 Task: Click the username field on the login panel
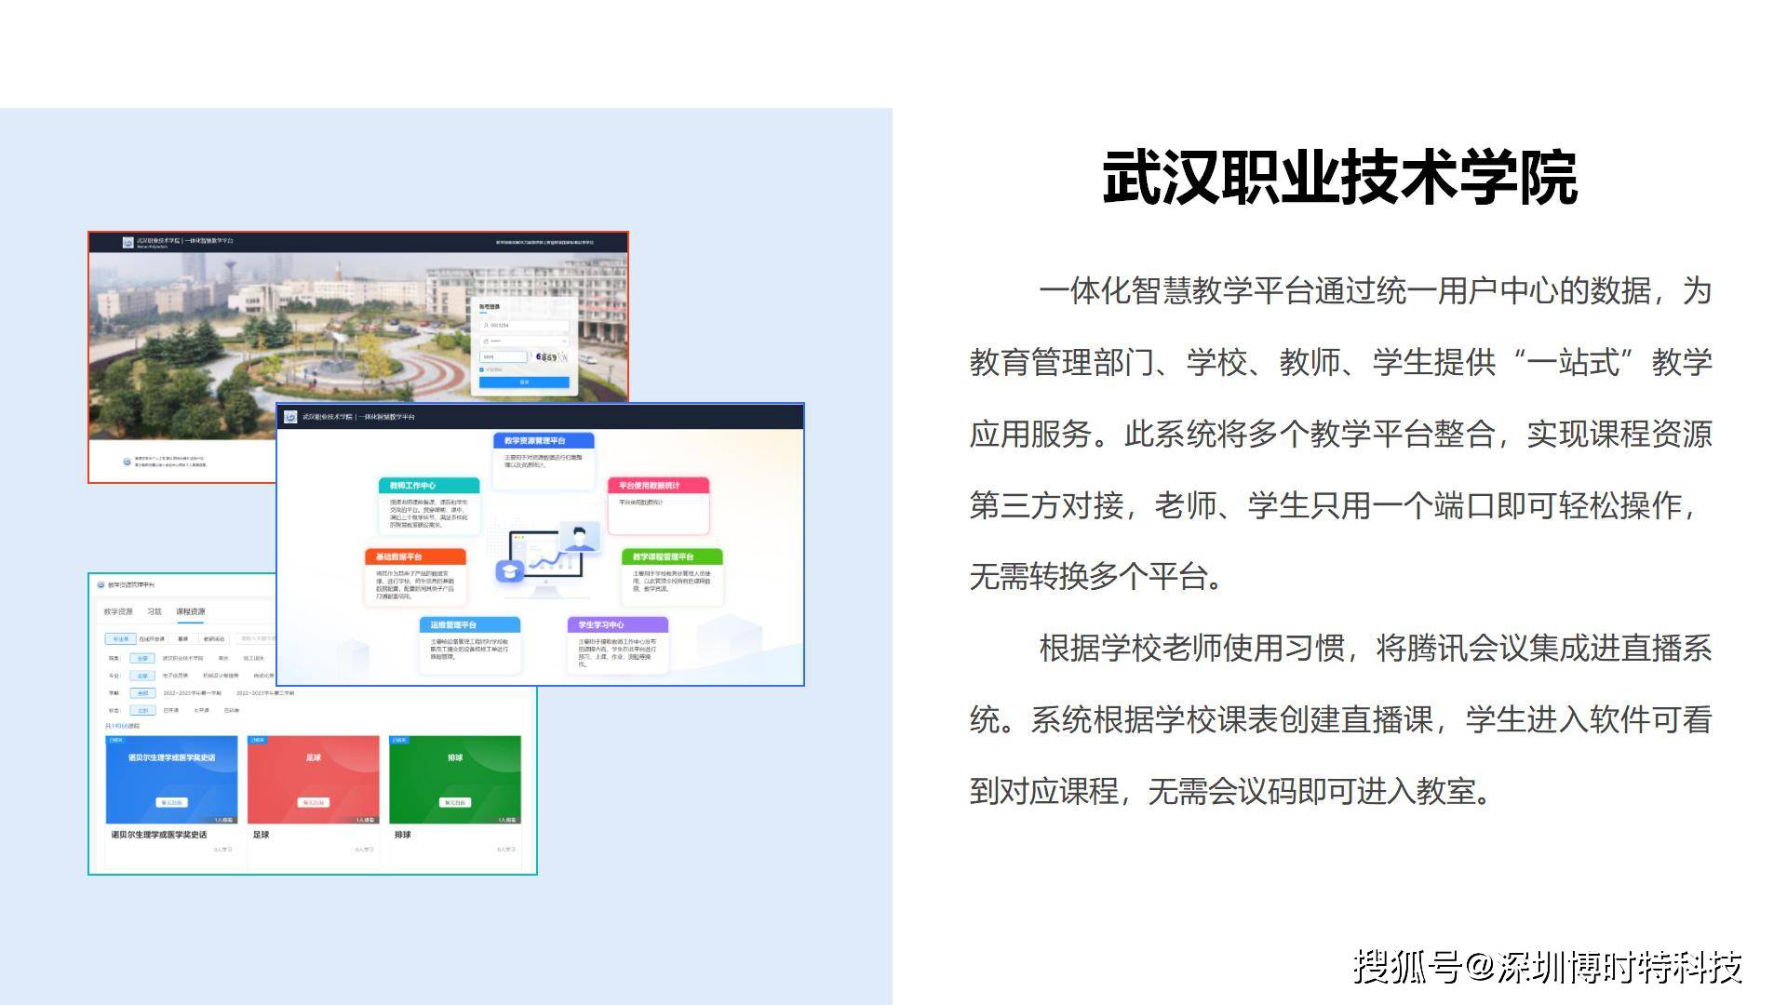[x=525, y=326]
